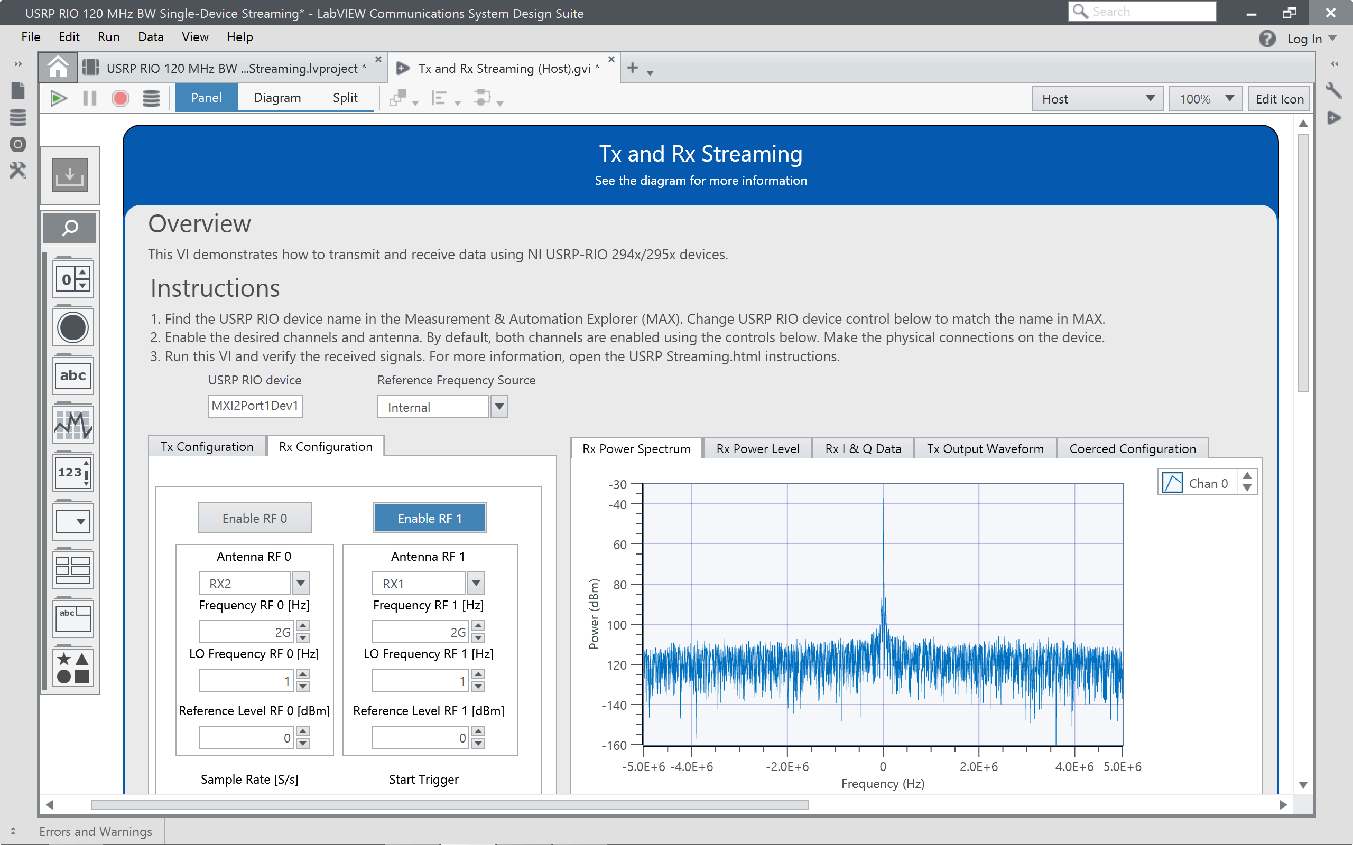Increment Frequency RF 0 value
This screenshot has width=1353, height=845.
coord(302,626)
